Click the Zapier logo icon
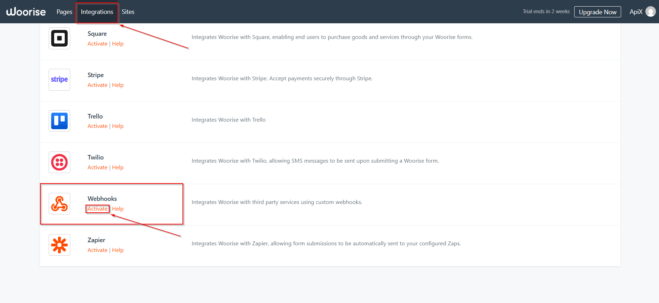659x303 pixels. 59,245
